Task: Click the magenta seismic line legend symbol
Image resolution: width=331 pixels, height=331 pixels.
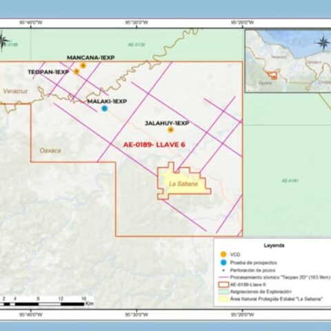Action: click(x=223, y=277)
